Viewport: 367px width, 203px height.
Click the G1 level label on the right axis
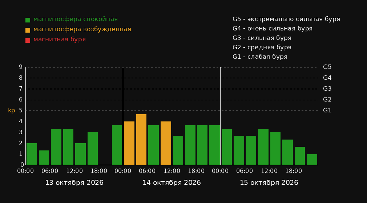pos(327,111)
